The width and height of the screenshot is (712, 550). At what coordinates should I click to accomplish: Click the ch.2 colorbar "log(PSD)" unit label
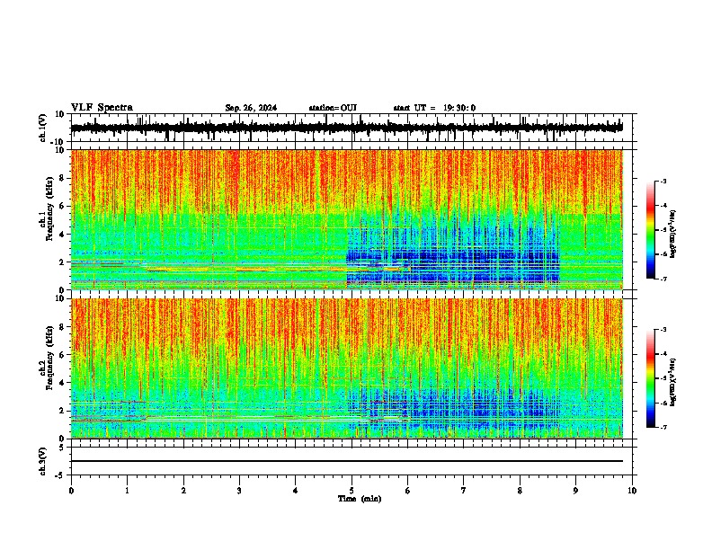[x=673, y=383]
